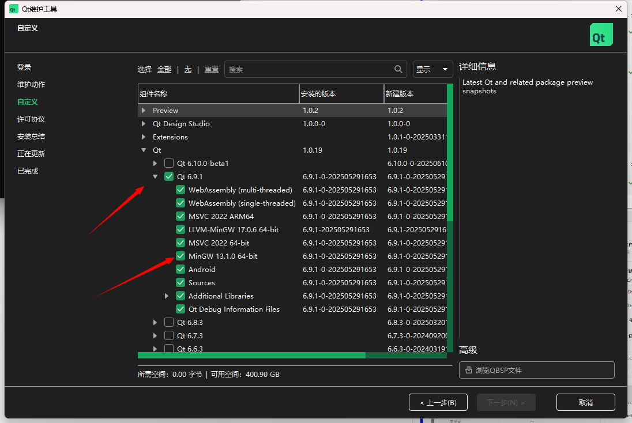Go to the 正在更新 step
Screen dimensions: 632x423
(31, 153)
